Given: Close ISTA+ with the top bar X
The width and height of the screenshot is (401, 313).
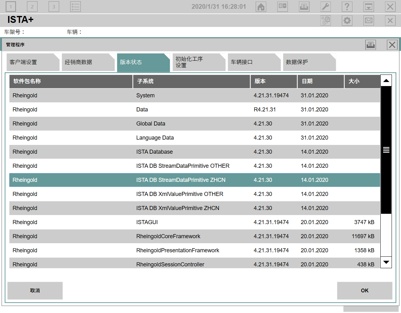Looking at the screenshot, I should click(x=390, y=7).
